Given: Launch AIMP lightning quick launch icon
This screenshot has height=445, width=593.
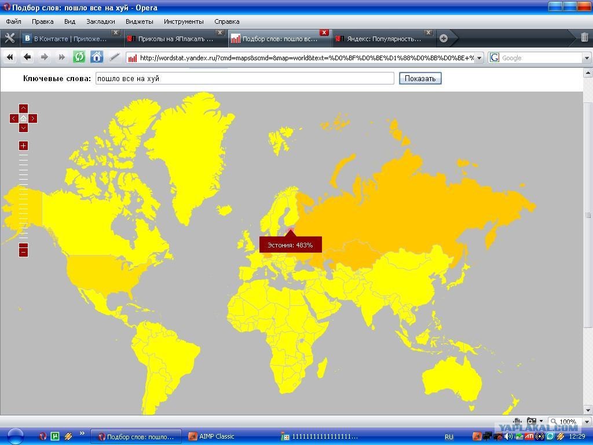Looking at the screenshot, I should [68, 436].
